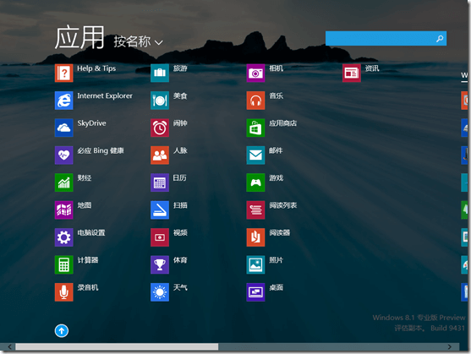This screenshot has width=471, height=354.
Task: Open the 天气 weather sun icon
Action: (x=160, y=292)
